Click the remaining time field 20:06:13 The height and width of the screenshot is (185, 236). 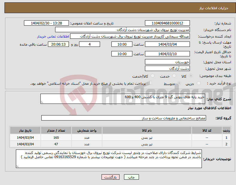58,44
